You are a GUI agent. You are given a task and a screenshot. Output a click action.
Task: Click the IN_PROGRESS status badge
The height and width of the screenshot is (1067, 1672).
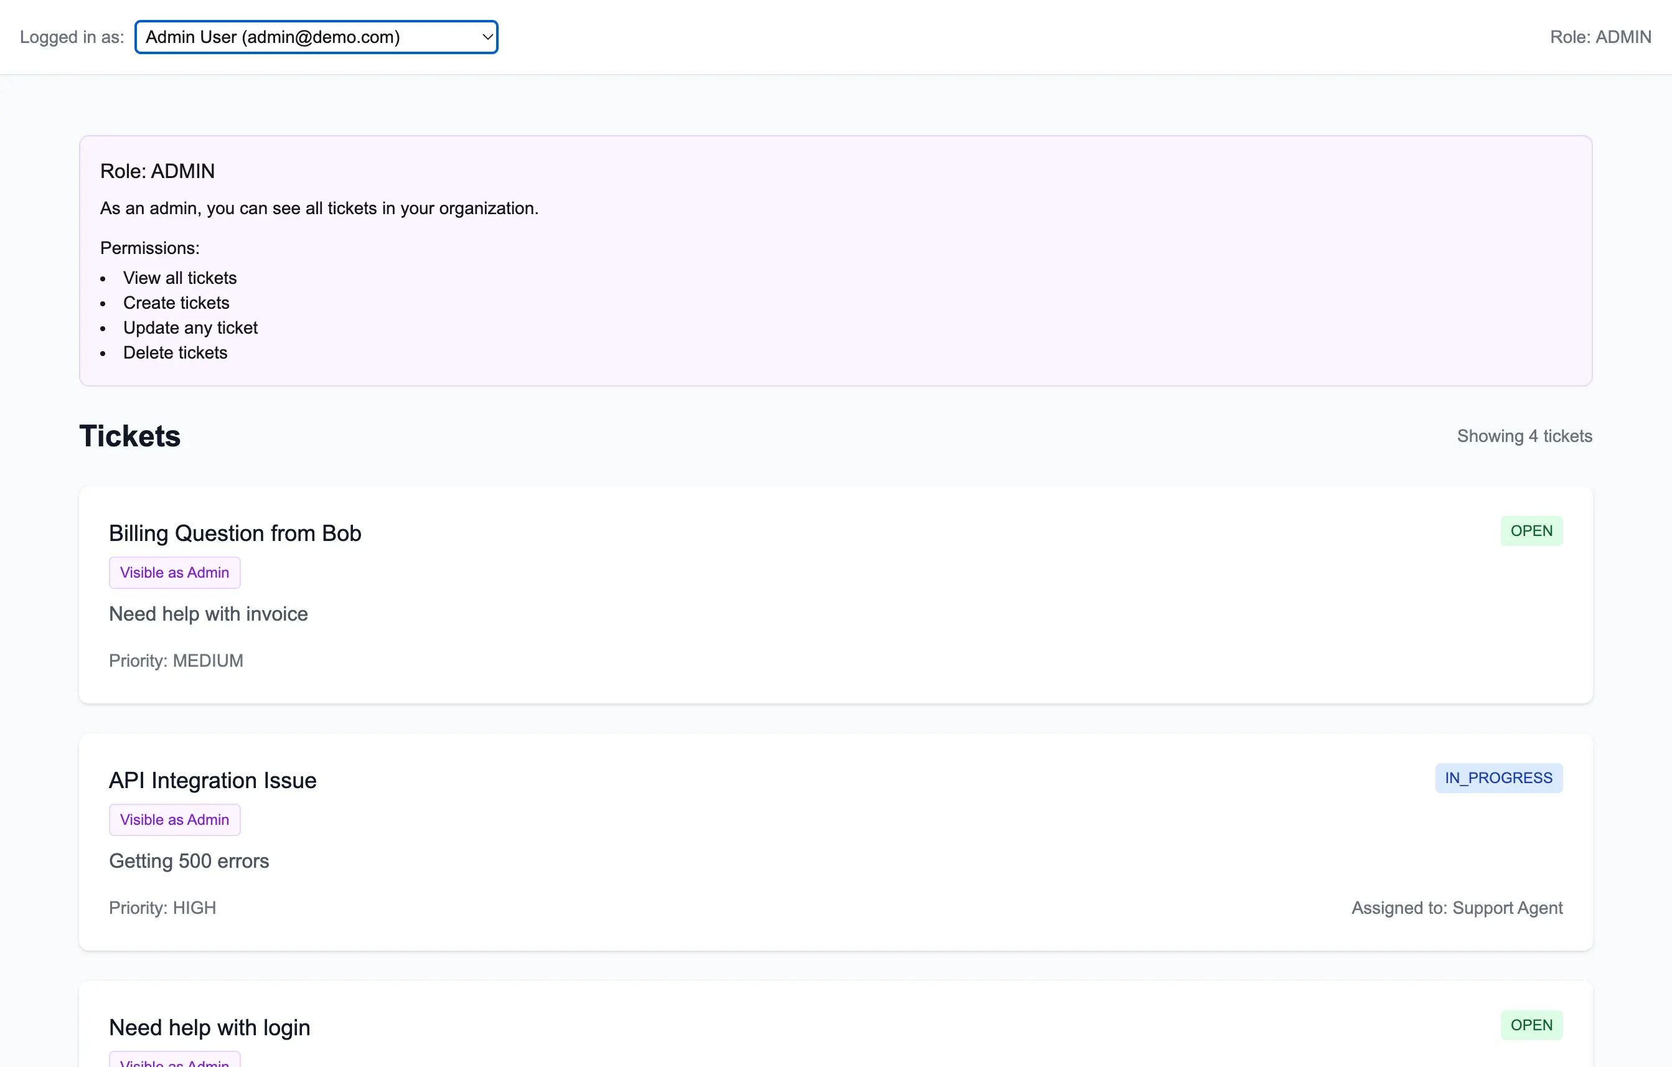tap(1498, 778)
